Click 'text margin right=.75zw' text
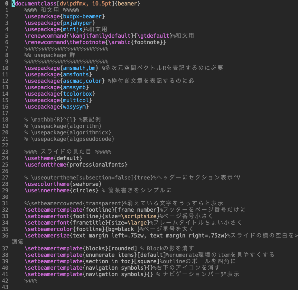Viewport: 298px width, 290px height. click(x=187, y=236)
